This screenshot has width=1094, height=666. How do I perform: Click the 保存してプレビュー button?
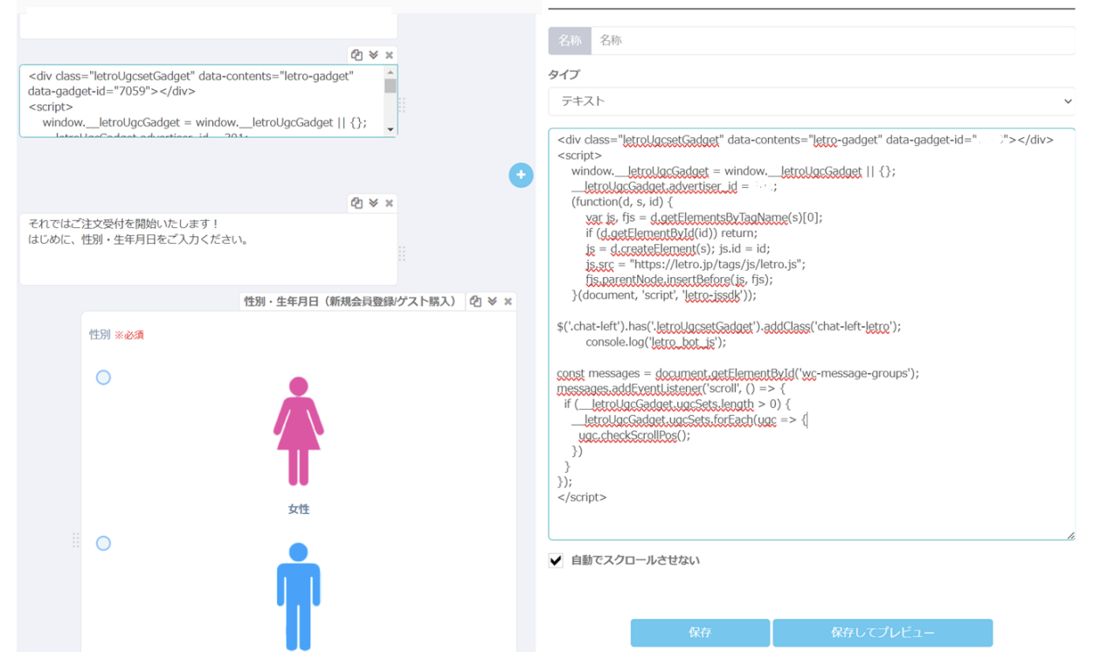[882, 633]
